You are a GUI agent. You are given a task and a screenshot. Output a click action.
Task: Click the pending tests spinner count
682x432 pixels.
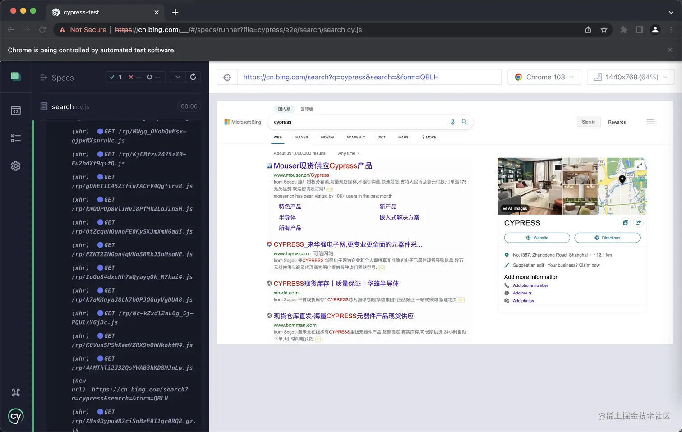153,77
